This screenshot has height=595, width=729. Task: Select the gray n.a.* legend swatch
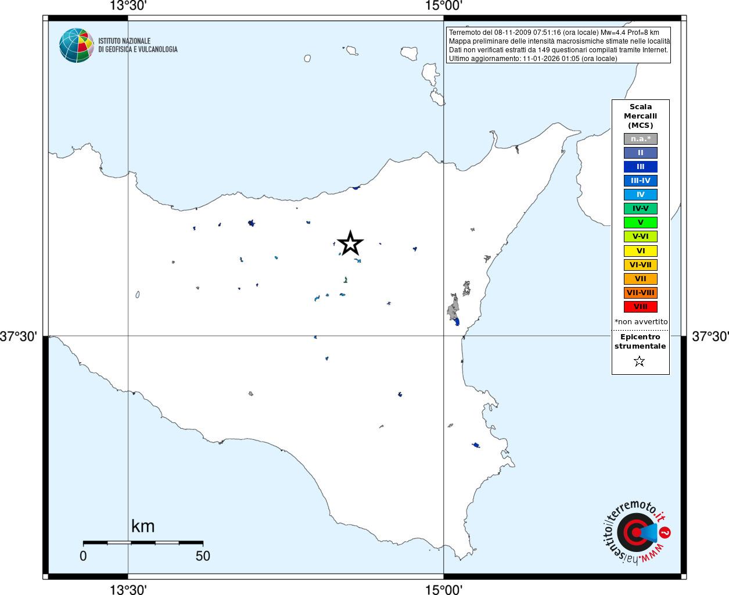tap(641, 139)
